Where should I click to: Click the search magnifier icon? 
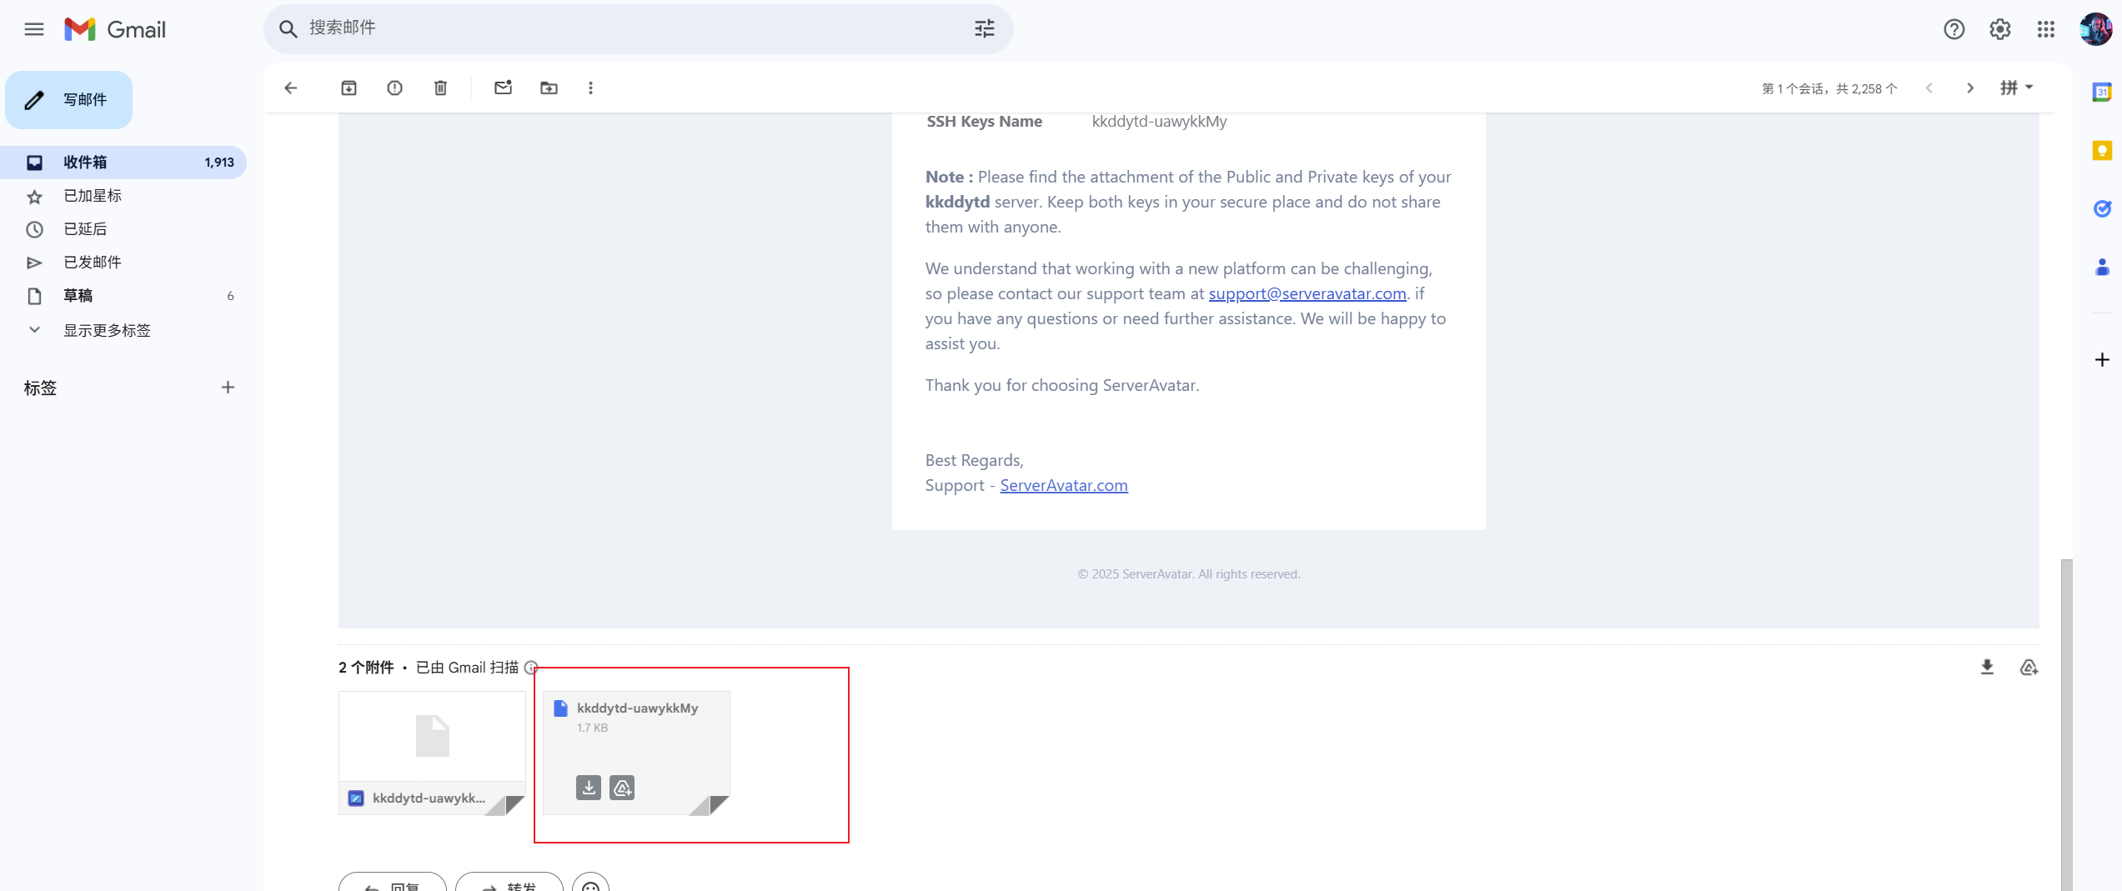[288, 29]
